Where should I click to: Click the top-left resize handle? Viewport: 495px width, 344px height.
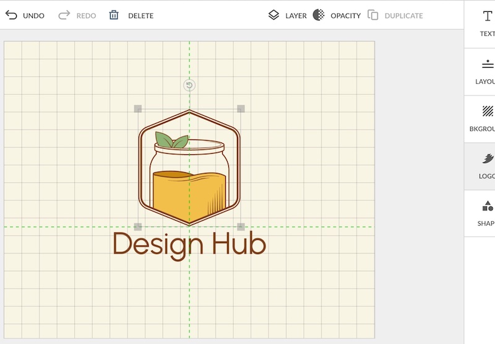pyautogui.click(x=138, y=109)
